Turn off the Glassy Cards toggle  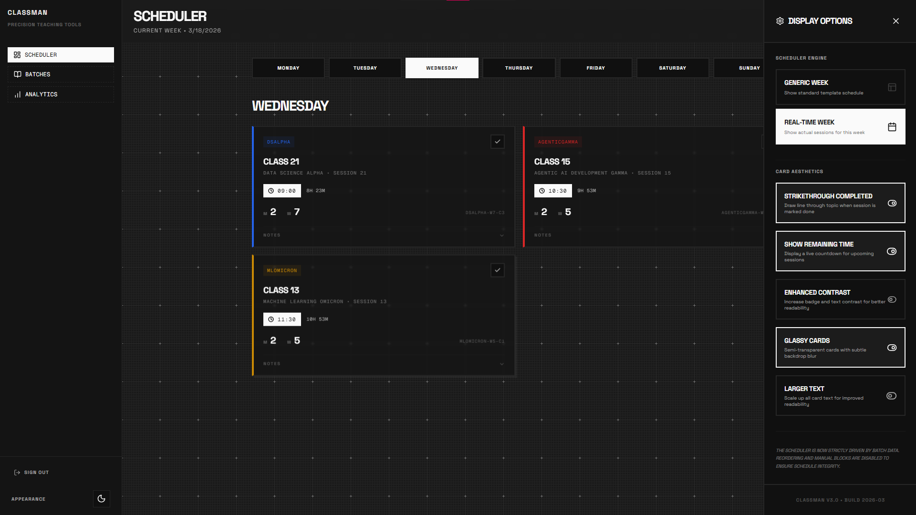(893, 348)
